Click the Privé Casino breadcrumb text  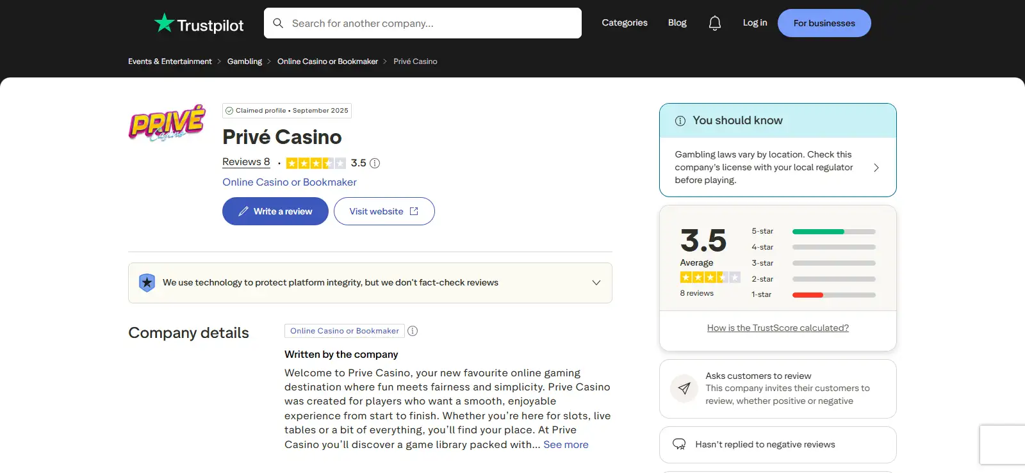415,61
